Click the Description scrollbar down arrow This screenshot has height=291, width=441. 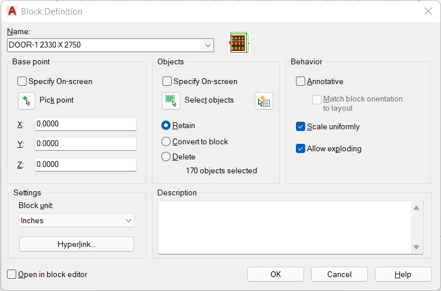pos(417,247)
